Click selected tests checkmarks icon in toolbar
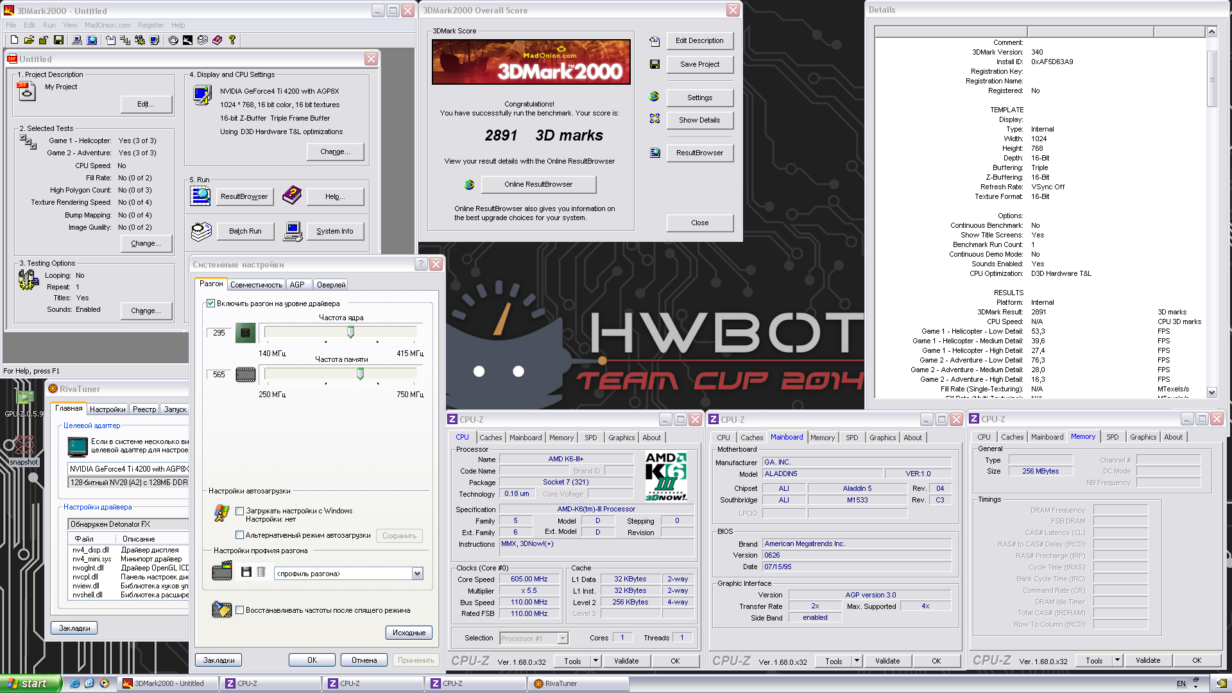1232x693 pixels. [125, 40]
